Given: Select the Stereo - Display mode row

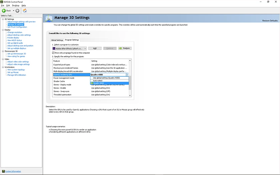Looking at the screenshot, I should [x=71, y=85].
